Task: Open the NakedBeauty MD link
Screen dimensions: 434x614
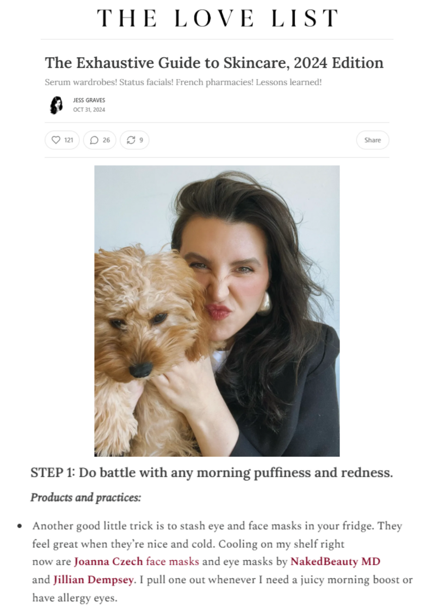Action: (x=335, y=561)
